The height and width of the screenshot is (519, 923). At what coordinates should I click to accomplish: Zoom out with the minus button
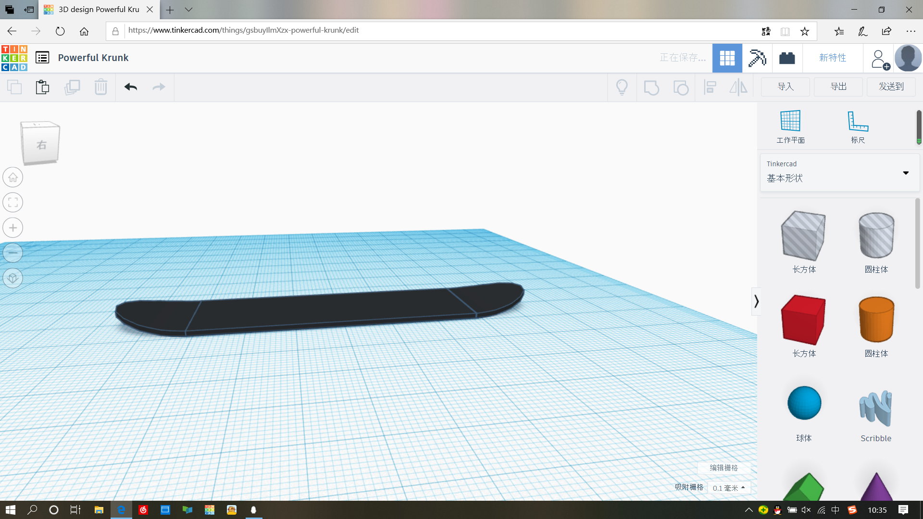pyautogui.click(x=13, y=253)
